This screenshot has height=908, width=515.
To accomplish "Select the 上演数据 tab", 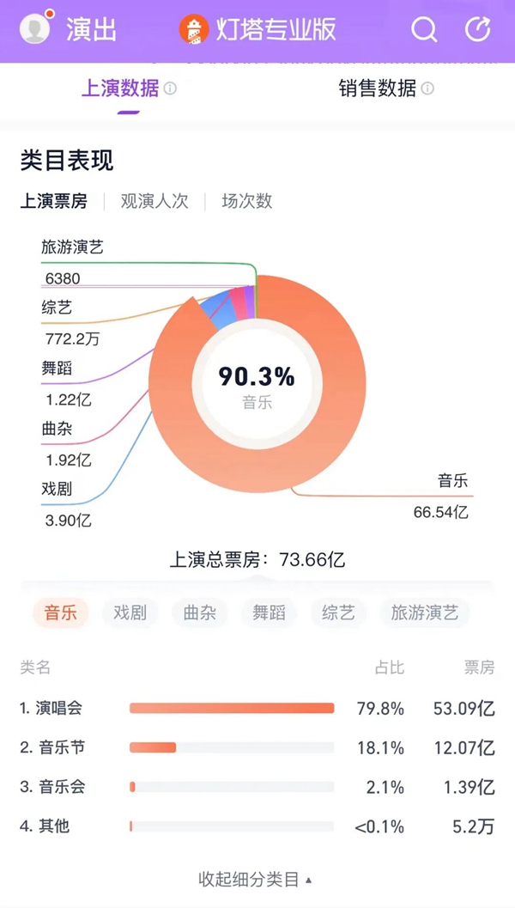I will tap(119, 88).
